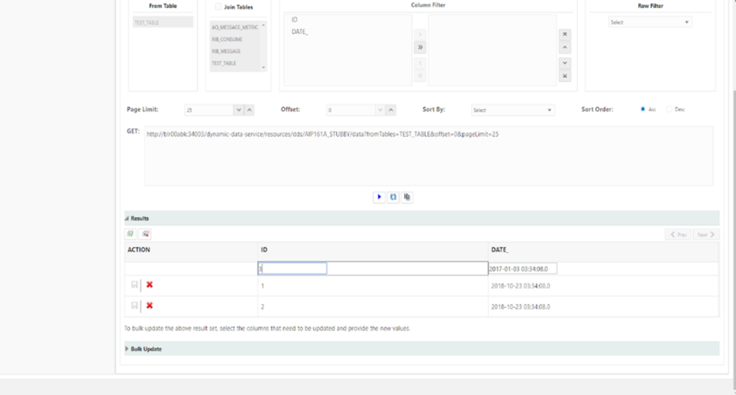Click the GET URL text area
Image resolution: width=736 pixels, height=395 pixels.
tap(429, 156)
